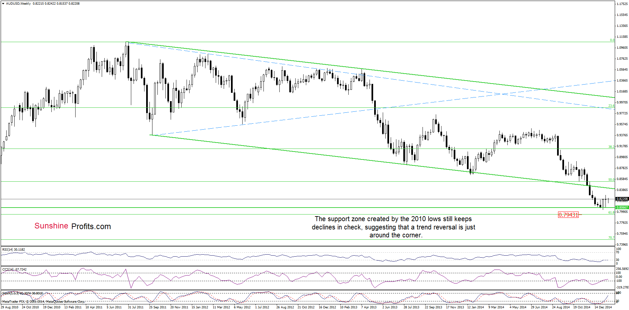Click the Stoch(5,3,3) indicator label
Image resolution: width=629 pixels, height=310 pixels.
click(23, 293)
